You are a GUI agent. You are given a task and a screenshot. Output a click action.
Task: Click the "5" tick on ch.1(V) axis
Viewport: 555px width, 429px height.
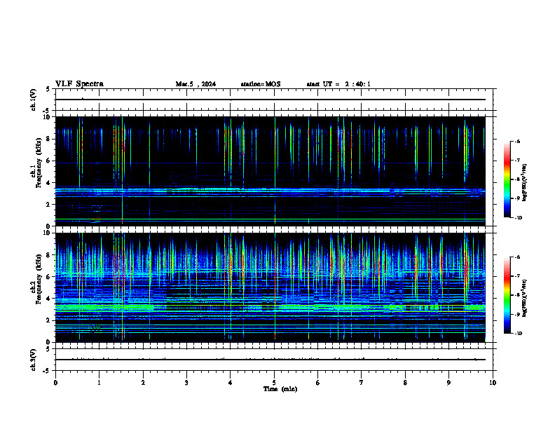(48, 89)
